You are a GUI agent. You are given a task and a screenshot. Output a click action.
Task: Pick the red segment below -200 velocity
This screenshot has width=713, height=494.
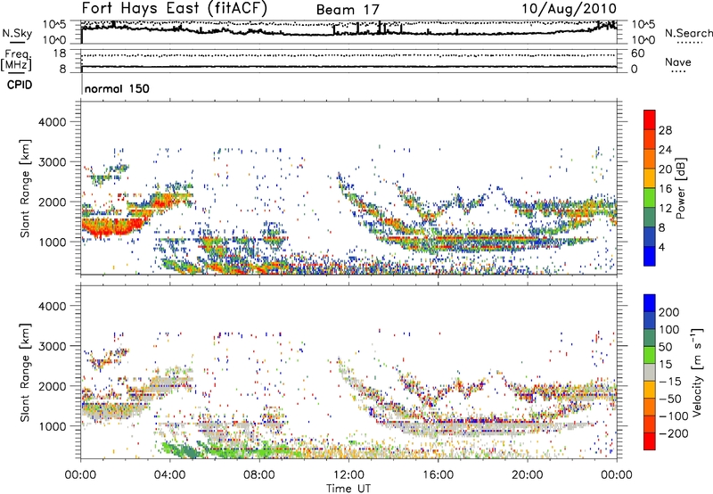650,441
